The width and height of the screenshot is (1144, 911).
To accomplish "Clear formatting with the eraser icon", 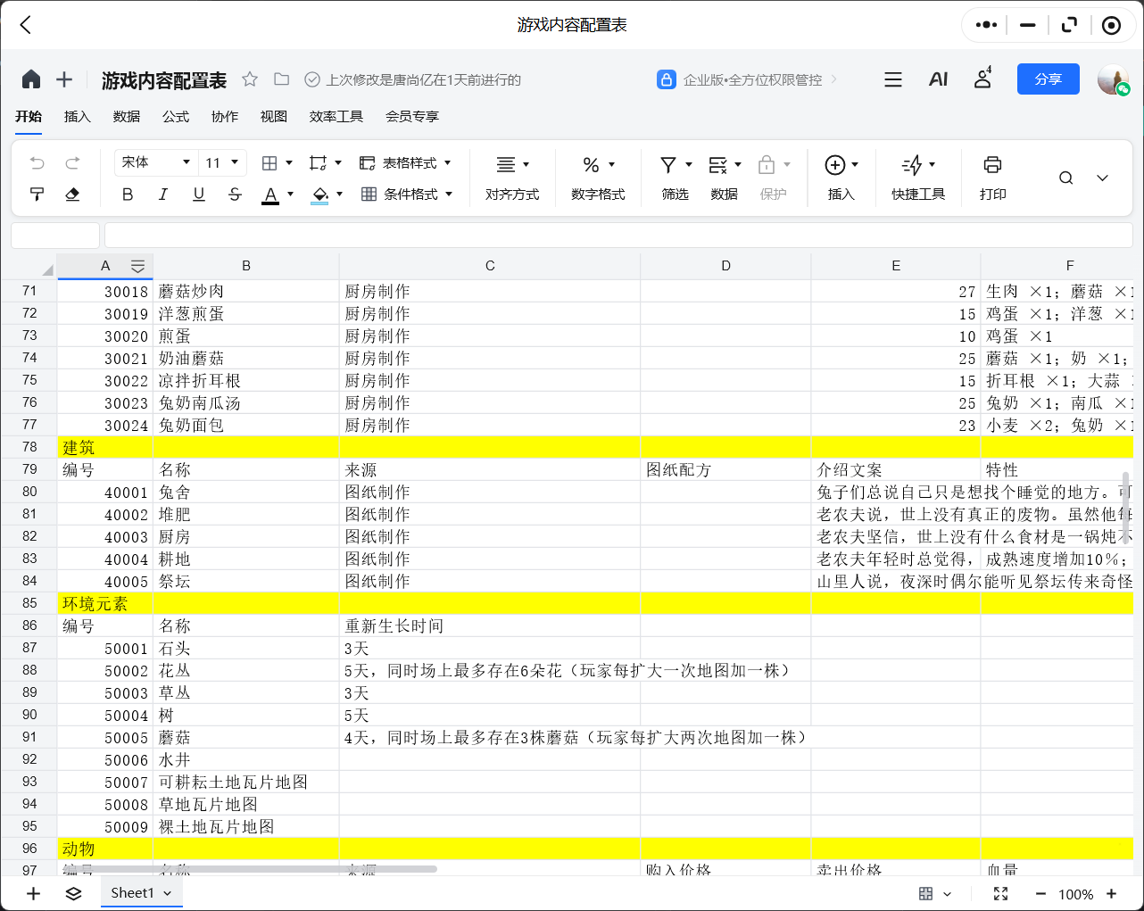I will point(72,194).
